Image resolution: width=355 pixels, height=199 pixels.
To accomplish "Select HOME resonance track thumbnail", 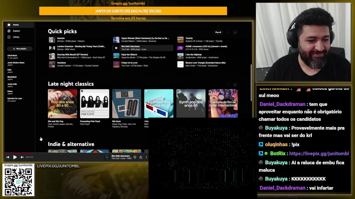I will pos(181,48).
